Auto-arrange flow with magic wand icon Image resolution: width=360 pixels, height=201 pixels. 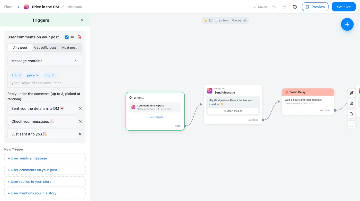pos(352,93)
